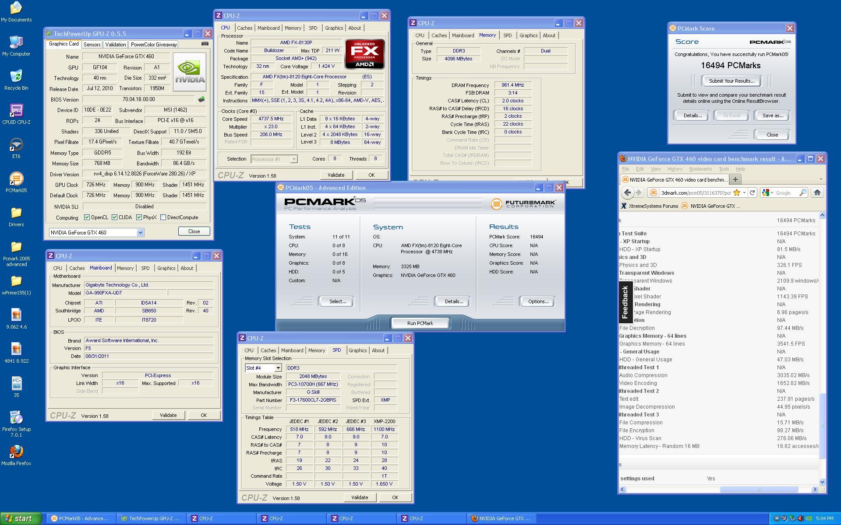Open the Slot #4 memory slot dropdown
The width and height of the screenshot is (841, 525).
click(x=278, y=368)
